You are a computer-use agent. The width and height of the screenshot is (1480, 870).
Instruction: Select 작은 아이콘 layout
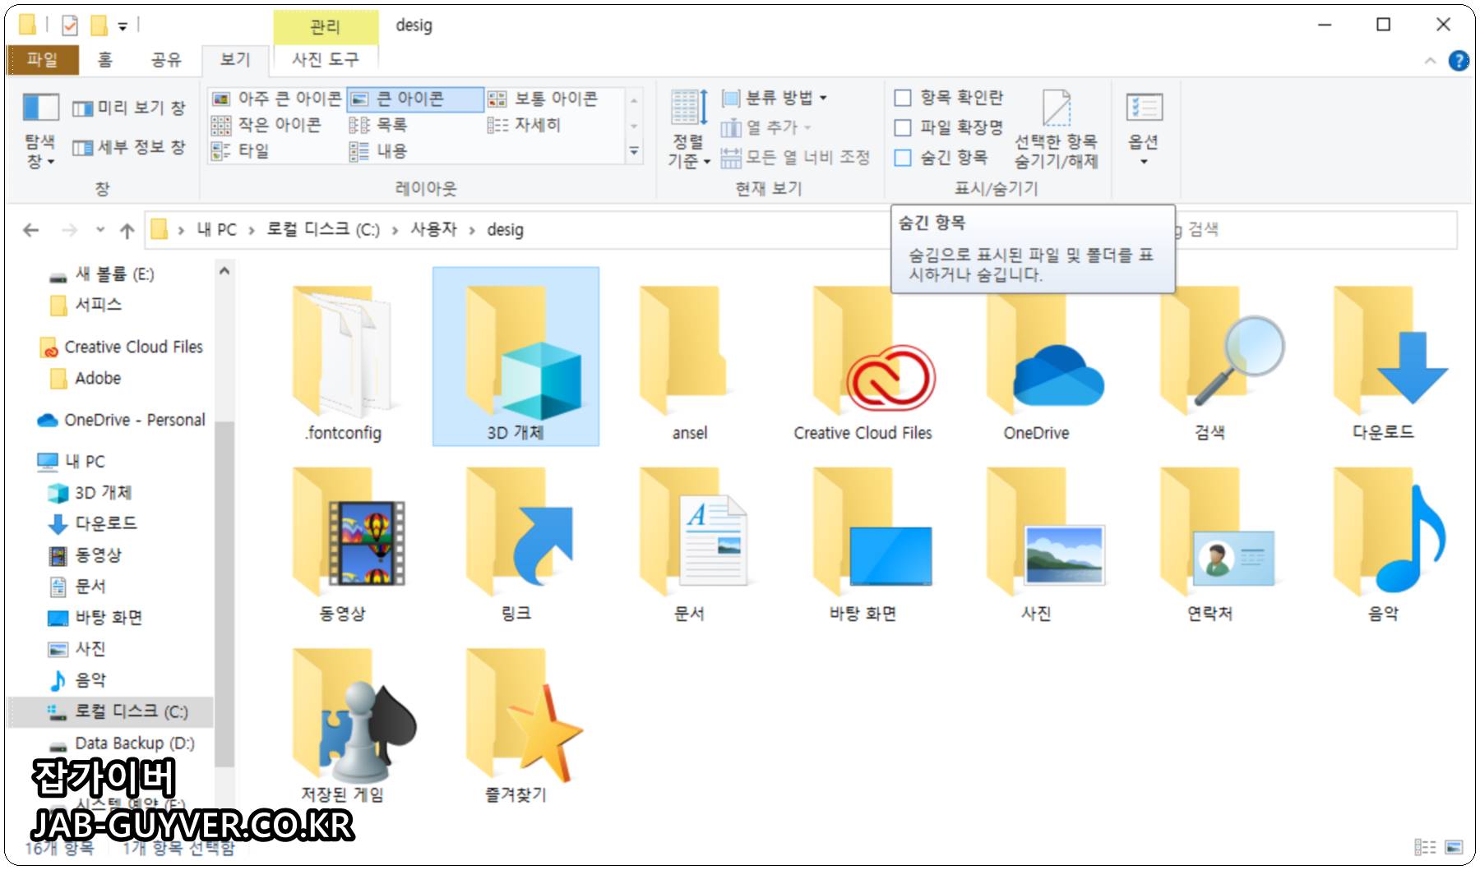click(266, 125)
